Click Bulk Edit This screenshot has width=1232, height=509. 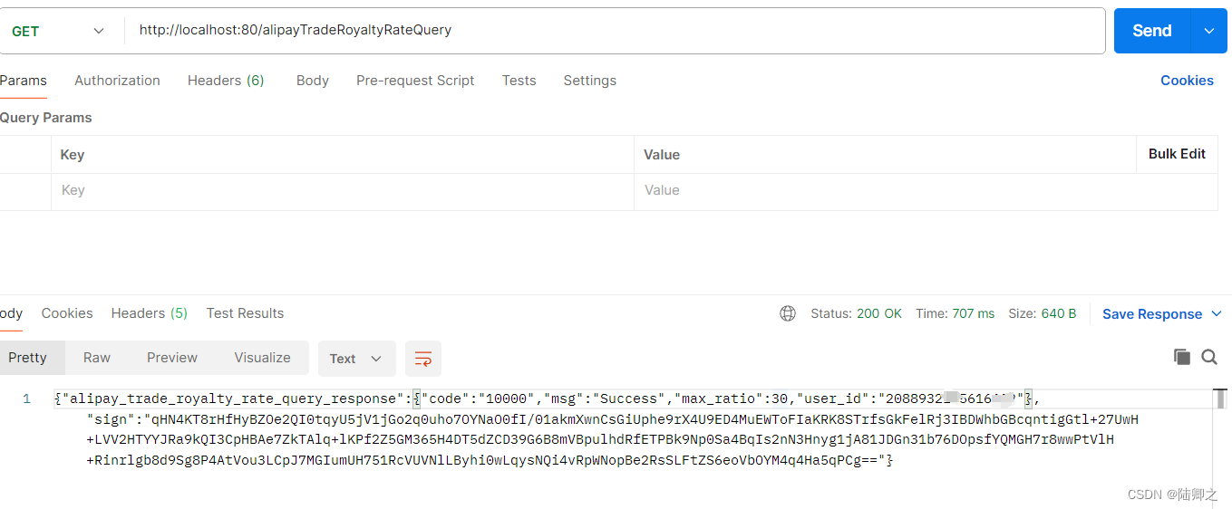tap(1177, 154)
